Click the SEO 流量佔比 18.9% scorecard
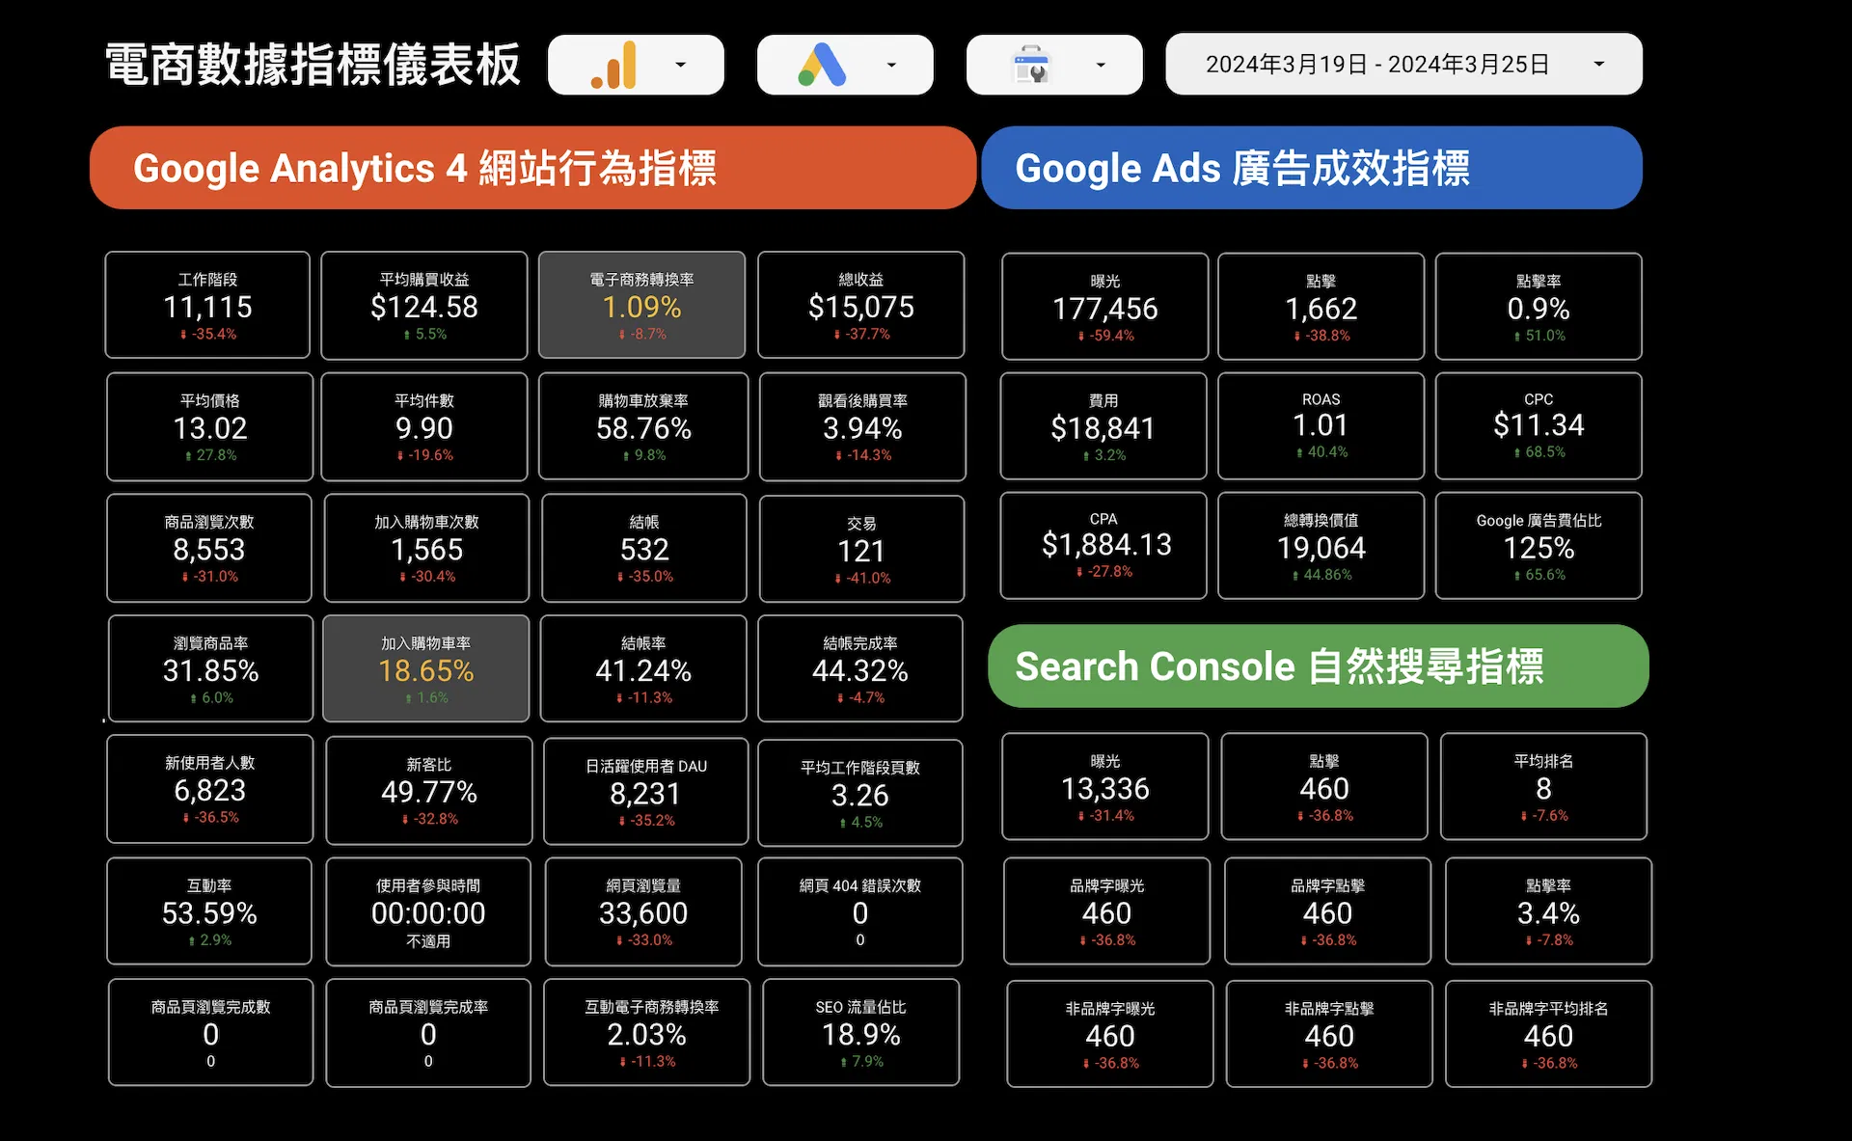 tap(861, 1032)
